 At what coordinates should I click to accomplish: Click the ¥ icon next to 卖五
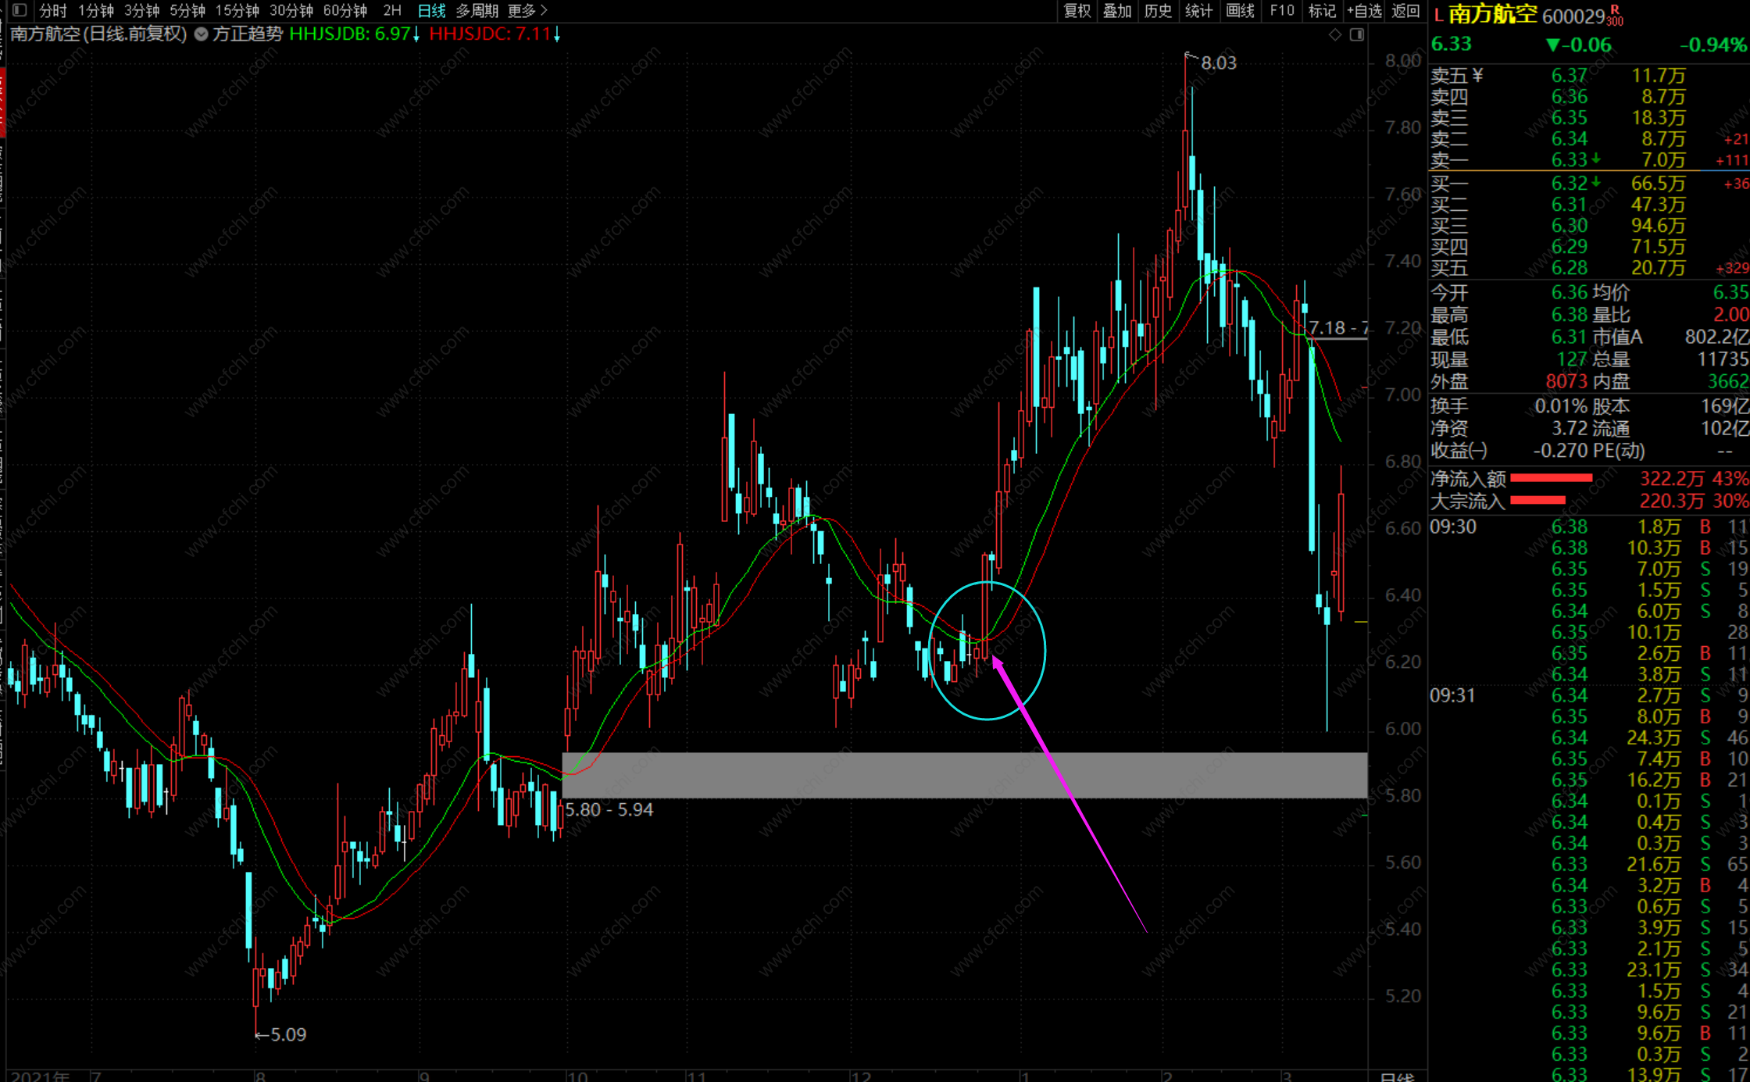1477,76
